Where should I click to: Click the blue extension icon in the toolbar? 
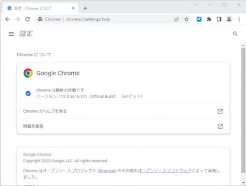199,19
